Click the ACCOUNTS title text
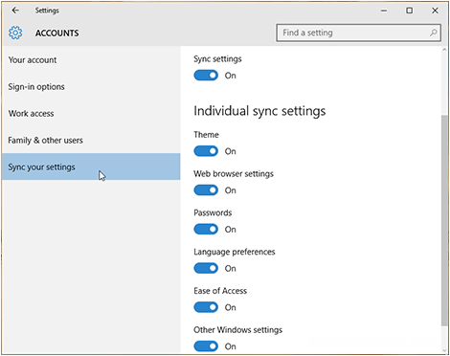 pyautogui.click(x=57, y=33)
